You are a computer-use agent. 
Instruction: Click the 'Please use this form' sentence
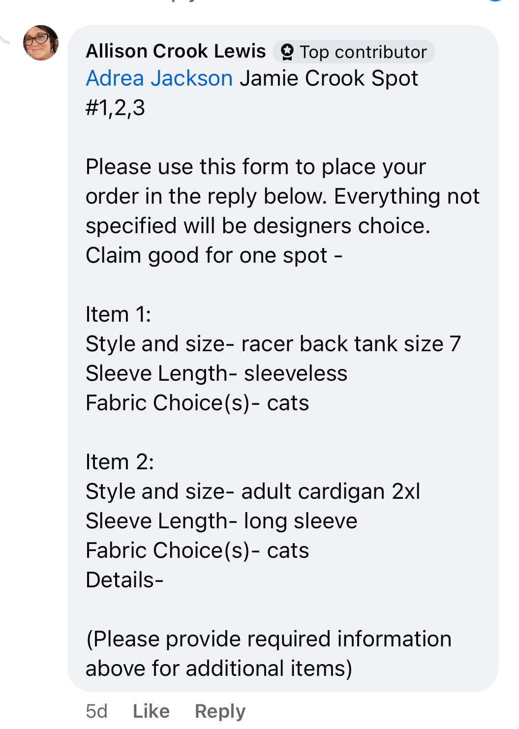point(256,167)
